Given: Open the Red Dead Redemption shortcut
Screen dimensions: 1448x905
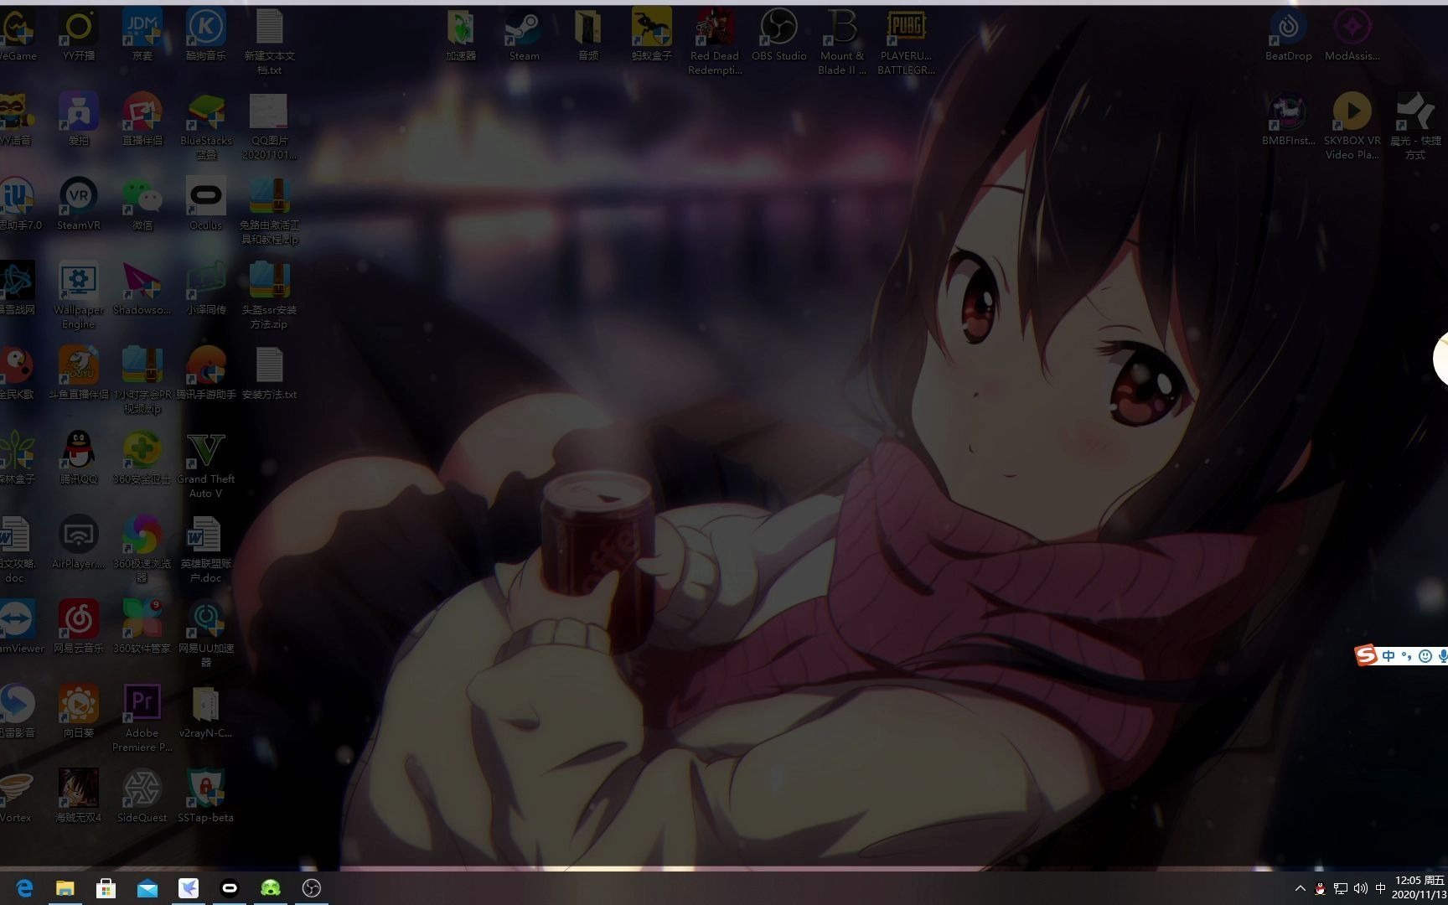Looking at the screenshot, I should [x=715, y=42].
